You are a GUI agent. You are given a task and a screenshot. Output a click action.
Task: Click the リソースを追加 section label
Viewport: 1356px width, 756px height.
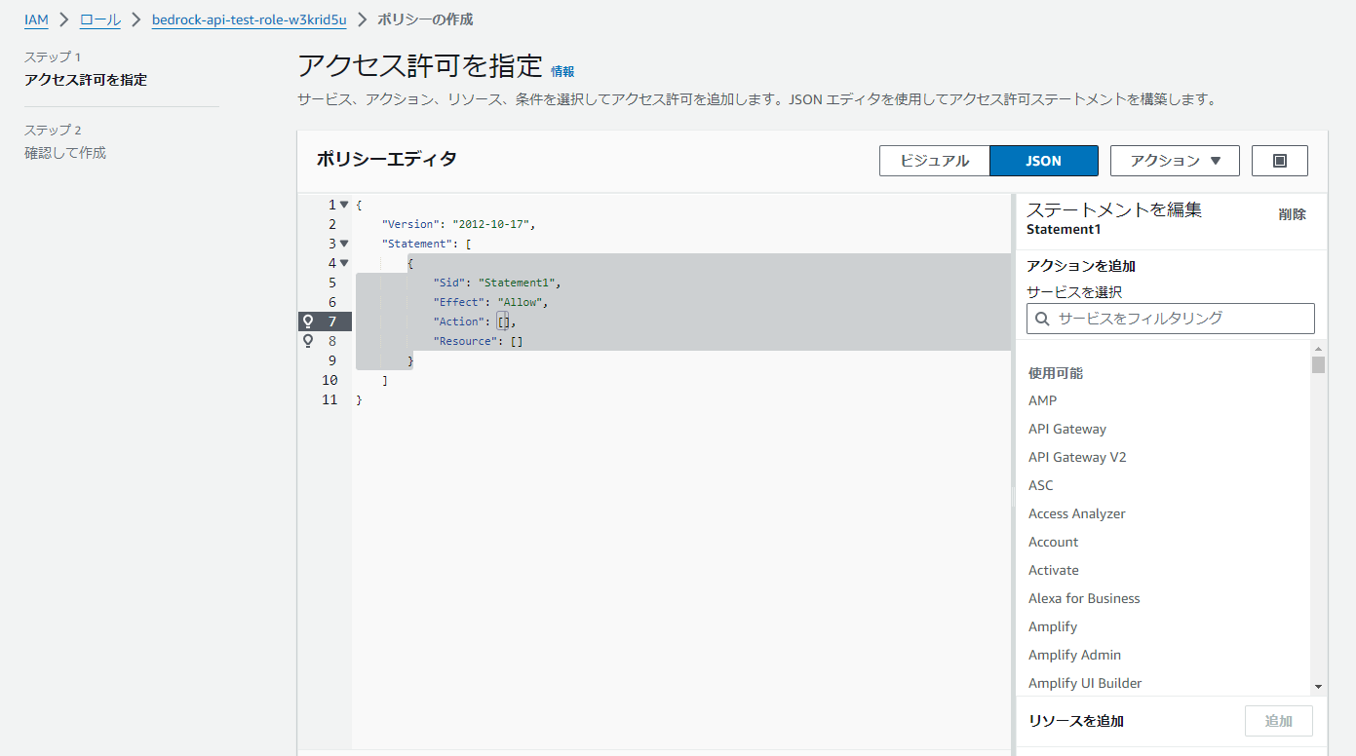click(1076, 721)
